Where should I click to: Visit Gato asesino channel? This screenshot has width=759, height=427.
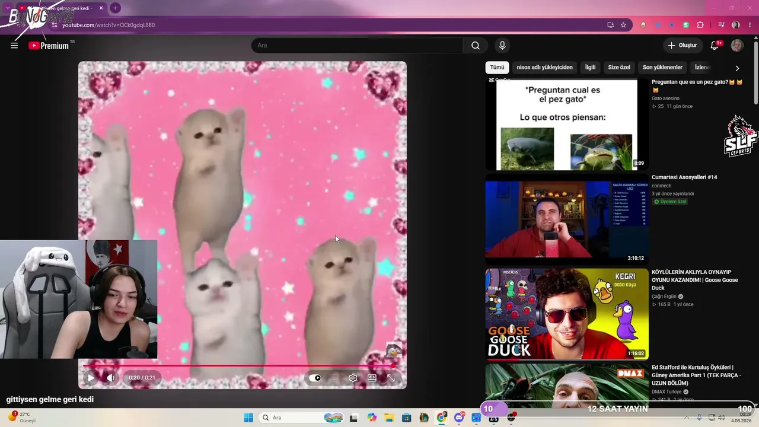[665, 98]
